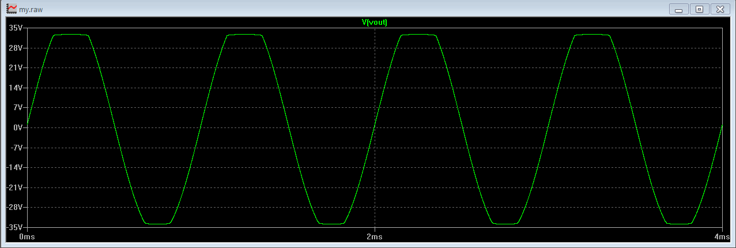Click the 14V vertical axis label
This screenshot has width=736, height=248.
(x=16, y=88)
